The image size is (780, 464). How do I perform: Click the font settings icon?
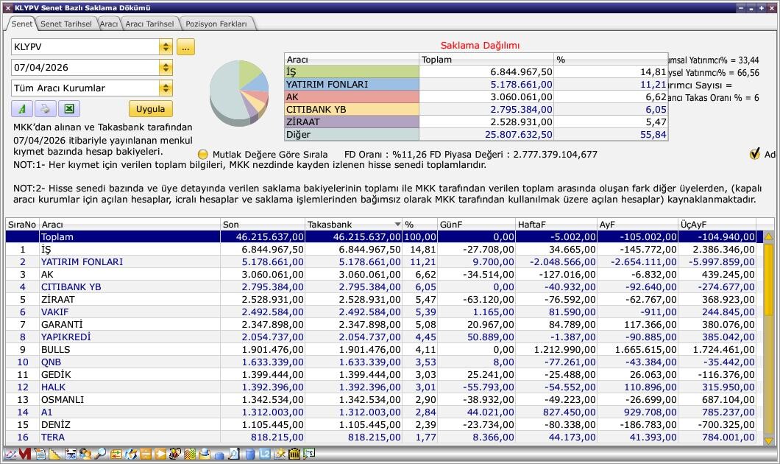click(x=21, y=109)
